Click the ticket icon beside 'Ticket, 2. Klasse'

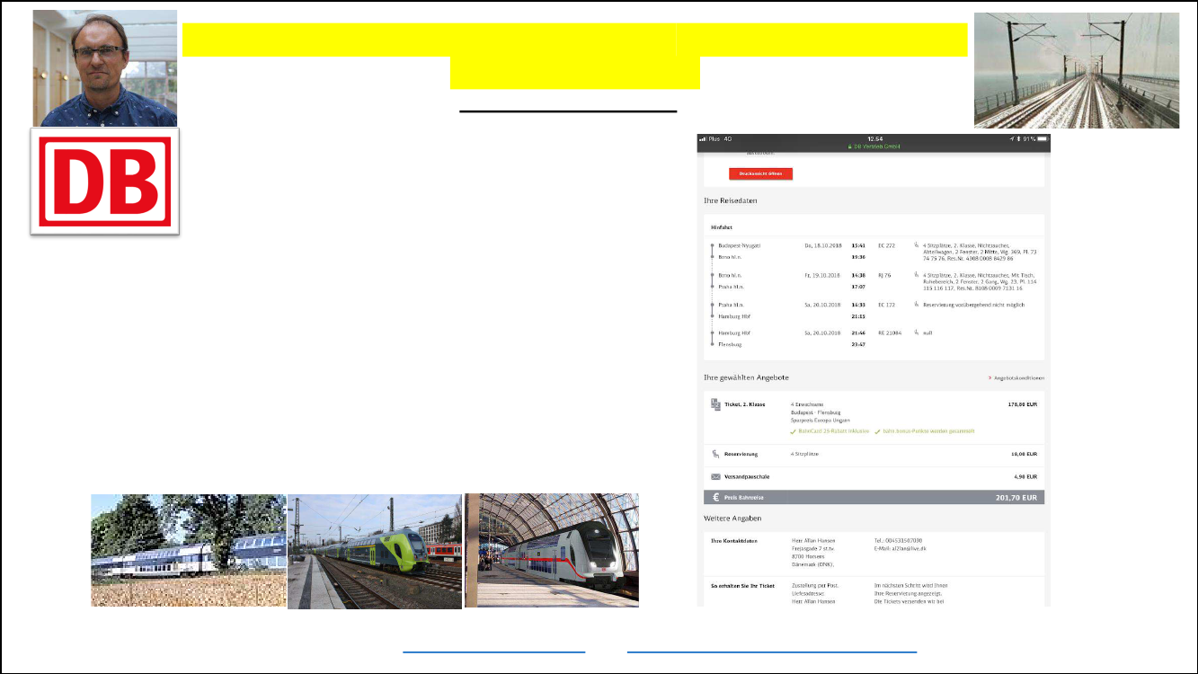pyautogui.click(x=715, y=405)
